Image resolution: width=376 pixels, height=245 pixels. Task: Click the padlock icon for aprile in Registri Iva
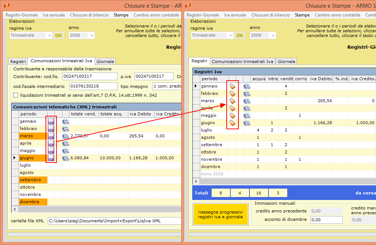click(x=233, y=108)
